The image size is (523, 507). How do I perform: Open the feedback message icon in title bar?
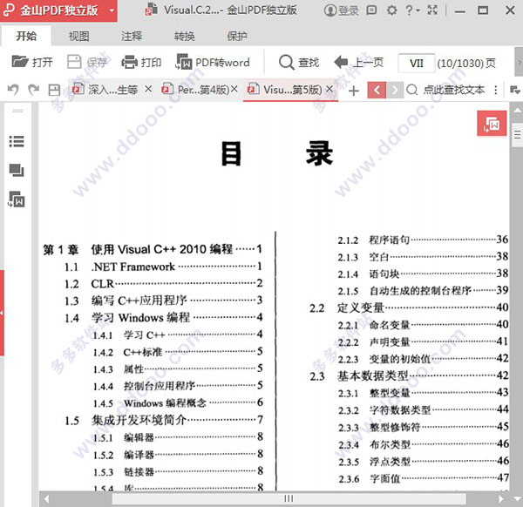(371, 10)
